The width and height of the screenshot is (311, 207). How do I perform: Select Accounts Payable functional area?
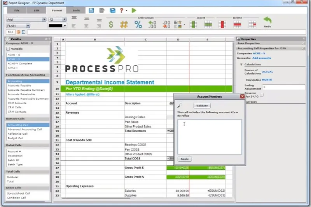tap(28, 86)
